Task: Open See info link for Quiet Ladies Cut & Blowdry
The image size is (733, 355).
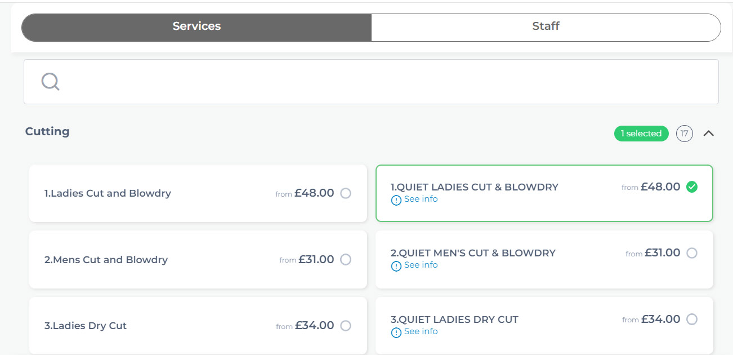Action: (x=421, y=199)
